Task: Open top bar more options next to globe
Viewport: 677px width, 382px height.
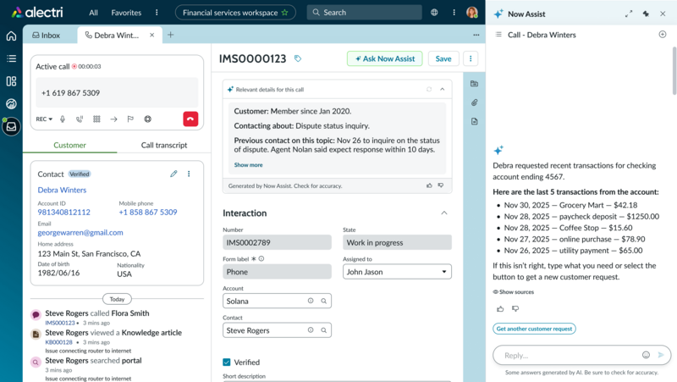Action: click(x=454, y=13)
